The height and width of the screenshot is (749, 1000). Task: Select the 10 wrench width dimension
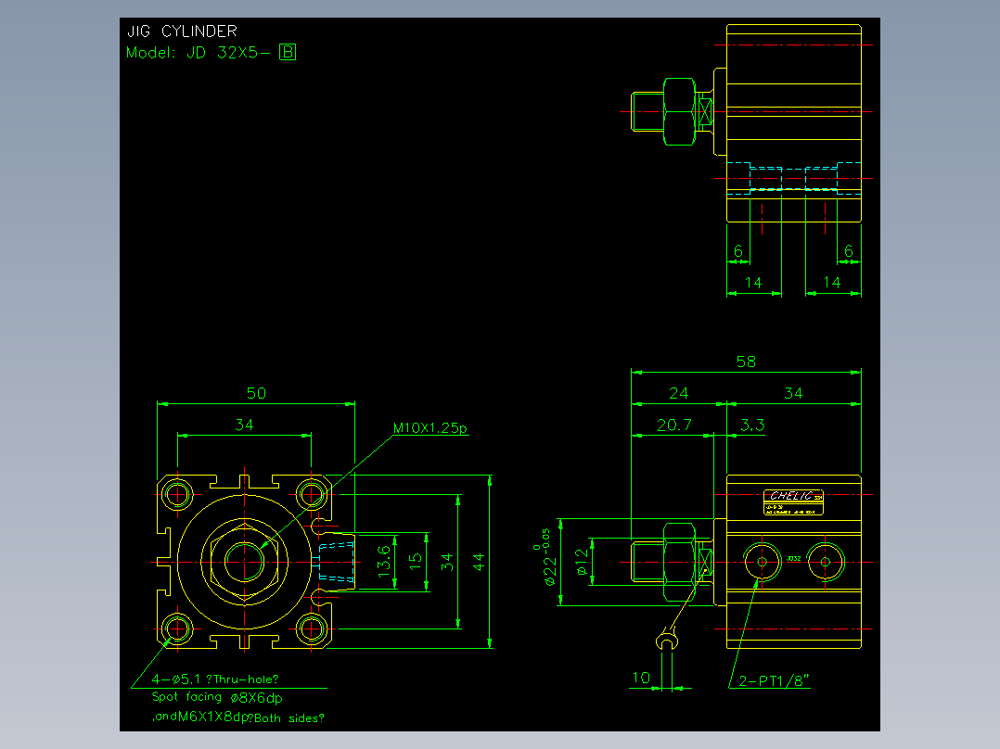(640, 678)
